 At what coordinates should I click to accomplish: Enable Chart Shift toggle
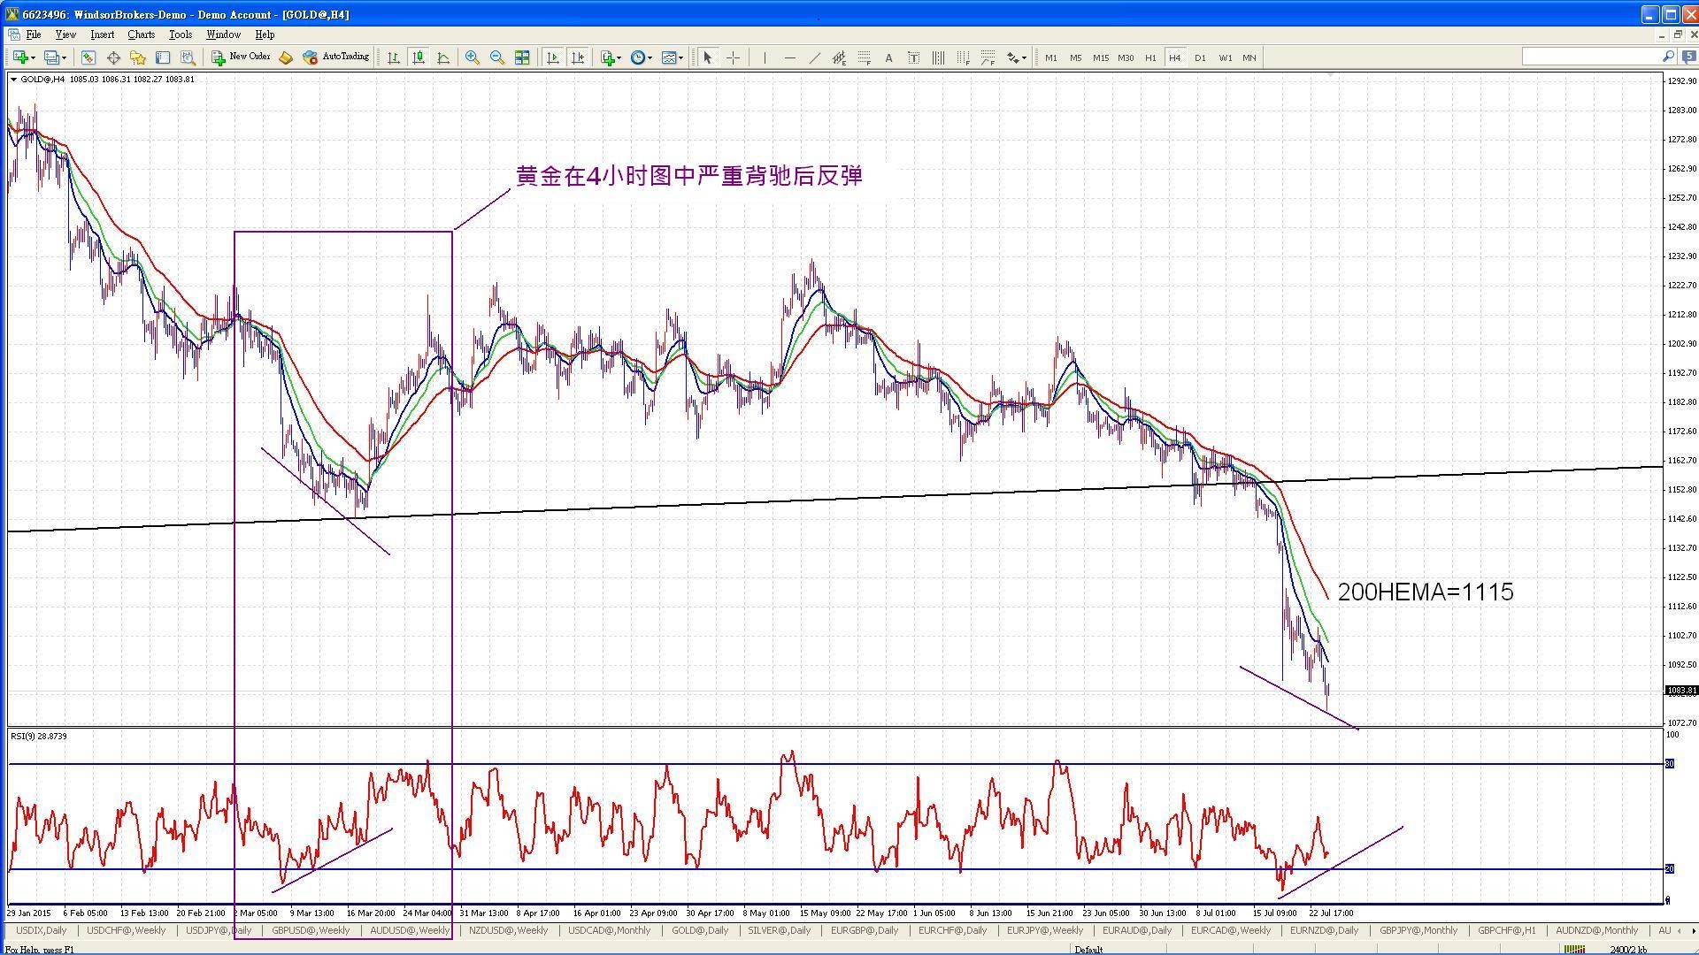coord(578,57)
